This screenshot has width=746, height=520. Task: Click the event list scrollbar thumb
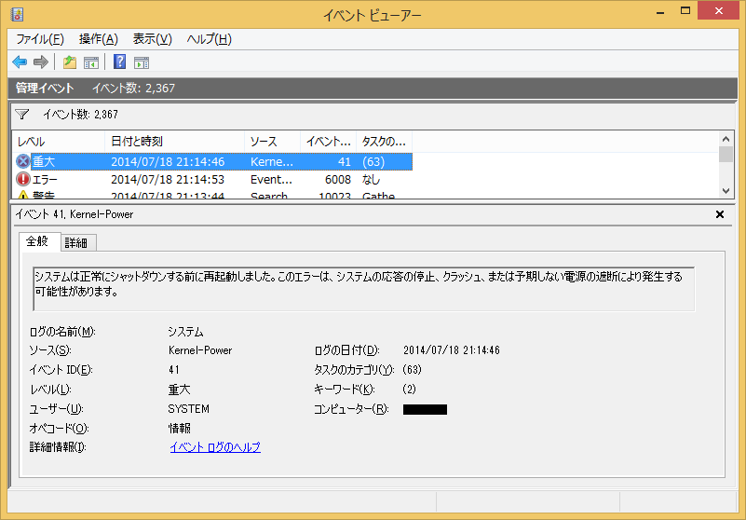[x=726, y=155]
